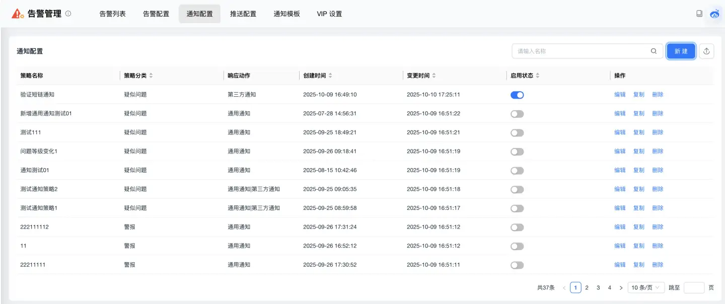The width and height of the screenshot is (725, 304).
Task: Enable the toggle for 新增通用通知测试01
Action: pos(517,113)
